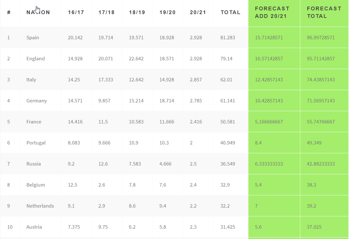
Task: Click the 17/18 column header
Action: pyautogui.click(x=106, y=12)
